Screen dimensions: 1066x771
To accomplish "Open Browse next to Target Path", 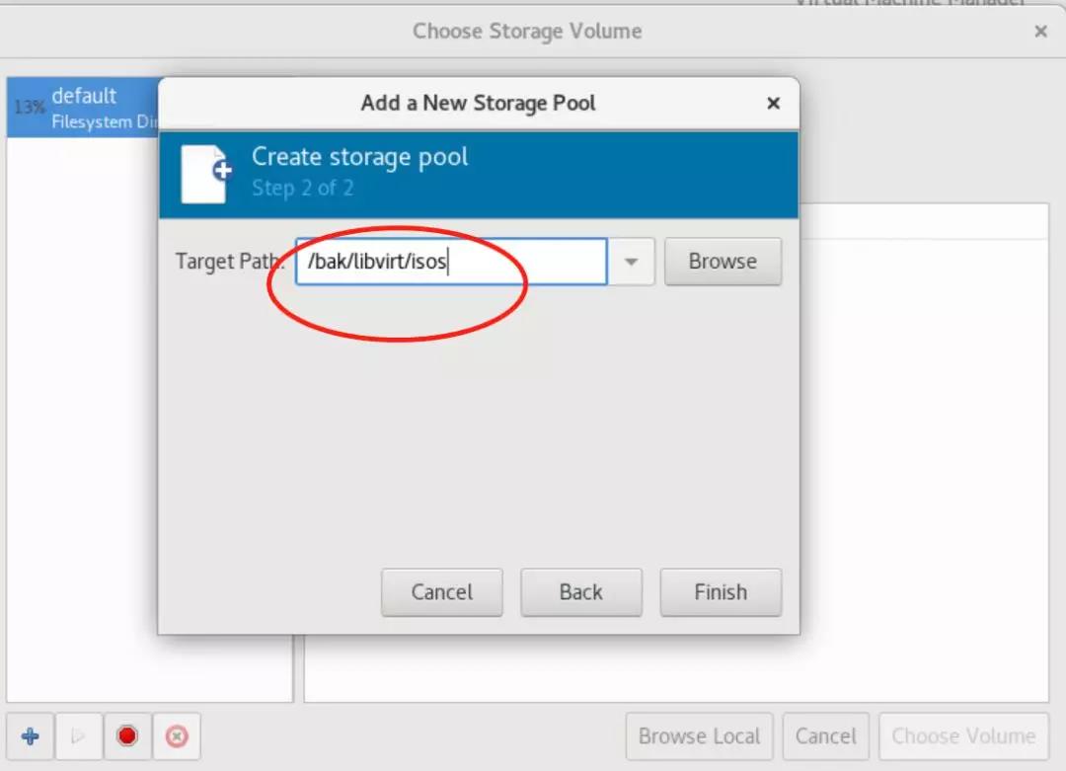I will 723,262.
